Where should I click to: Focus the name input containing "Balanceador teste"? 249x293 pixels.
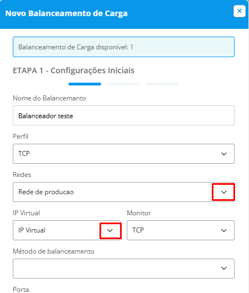point(123,115)
